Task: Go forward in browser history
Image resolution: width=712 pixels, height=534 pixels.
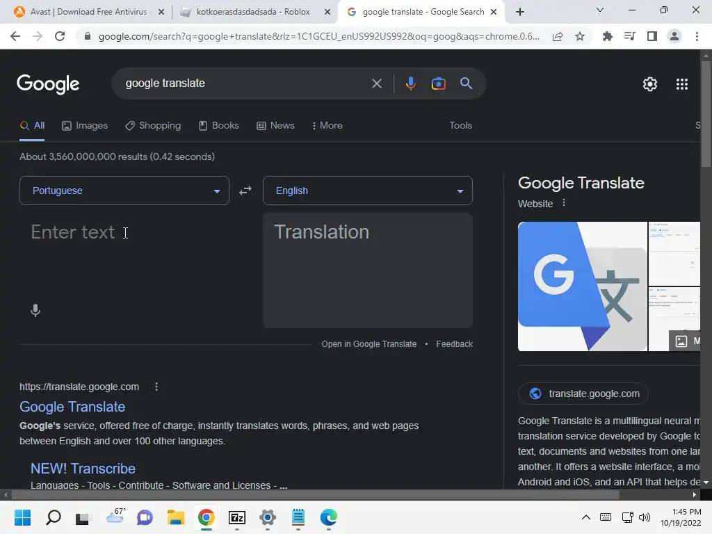Action: coord(38,36)
